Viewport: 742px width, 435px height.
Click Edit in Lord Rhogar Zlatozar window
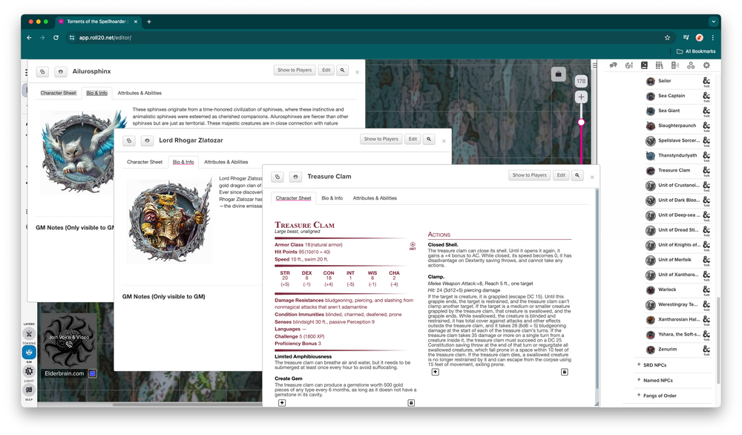(413, 140)
